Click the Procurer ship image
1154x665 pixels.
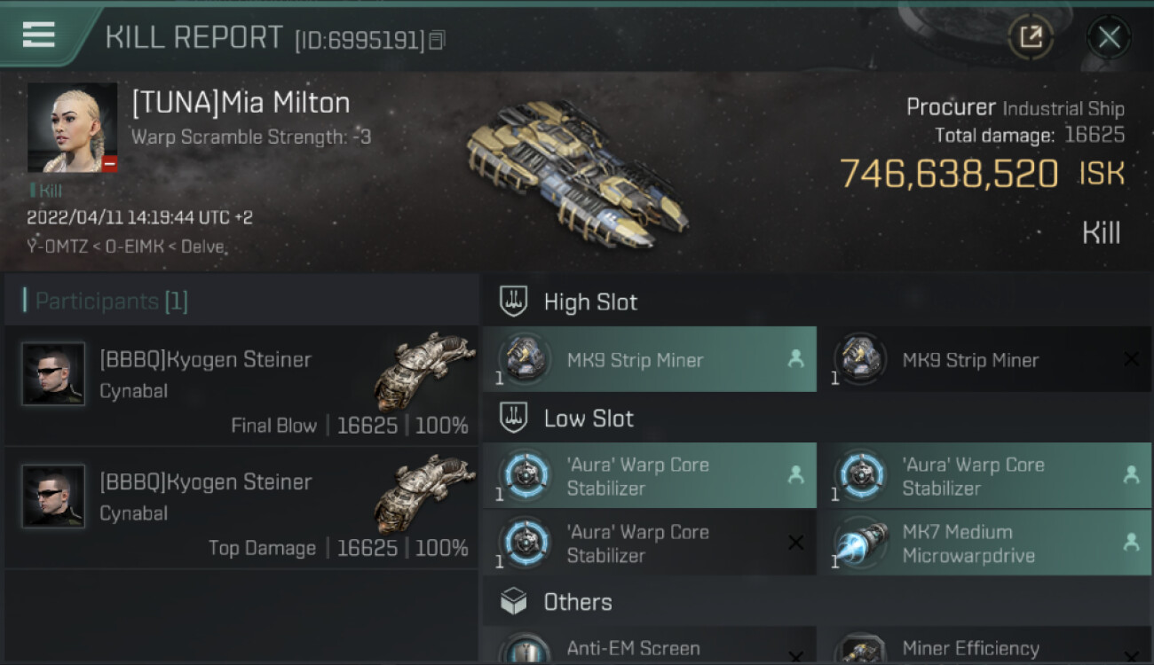click(577, 171)
